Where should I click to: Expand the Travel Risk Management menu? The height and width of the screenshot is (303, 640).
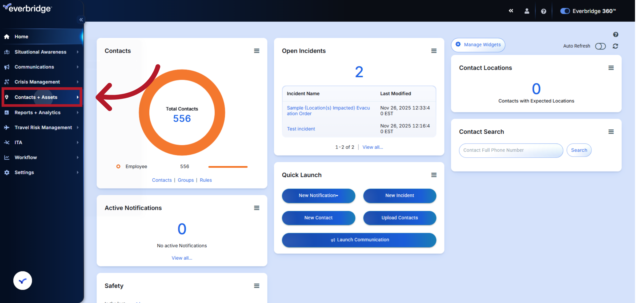tap(43, 127)
